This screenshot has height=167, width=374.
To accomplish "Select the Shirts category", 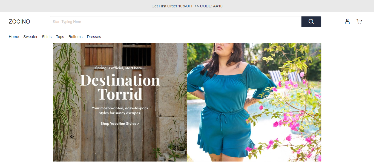I will (x=47, y=37).
